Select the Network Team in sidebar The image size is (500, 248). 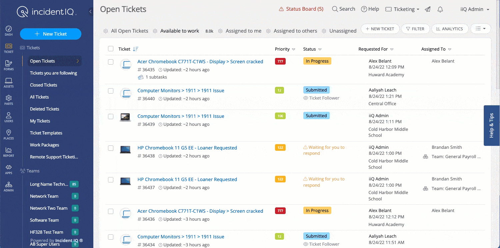tap(44, 196)
